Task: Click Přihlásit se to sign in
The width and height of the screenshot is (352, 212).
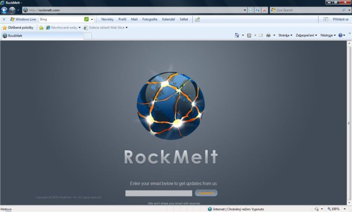Action: tap(341, 19)
